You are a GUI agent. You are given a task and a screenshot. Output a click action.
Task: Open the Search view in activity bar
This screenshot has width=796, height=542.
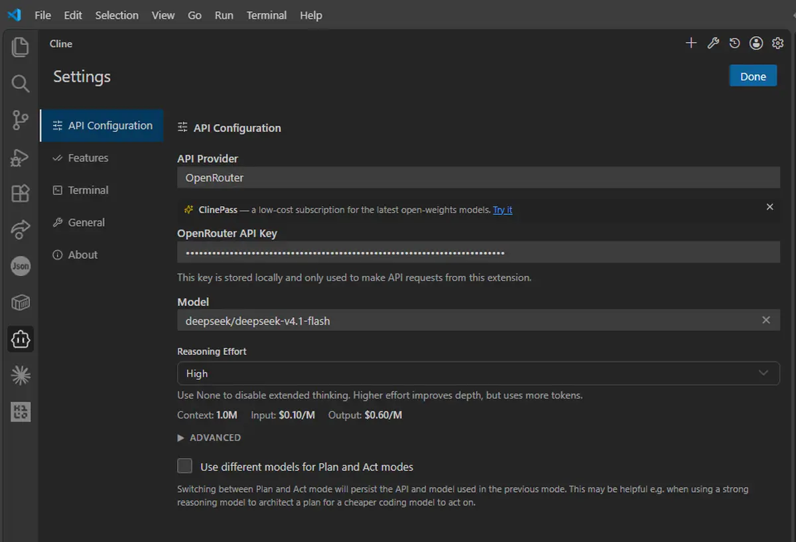click(x=21, y=84)
